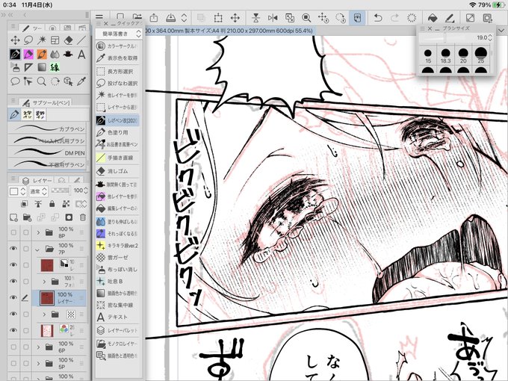Image resolution: width=508 pixels, height=381 pixels.
Task: Select the 15 brush size preset
Action: click(x=428, y=55)
